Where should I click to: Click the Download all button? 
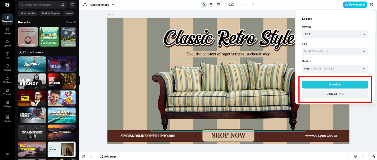click(355, 5)
